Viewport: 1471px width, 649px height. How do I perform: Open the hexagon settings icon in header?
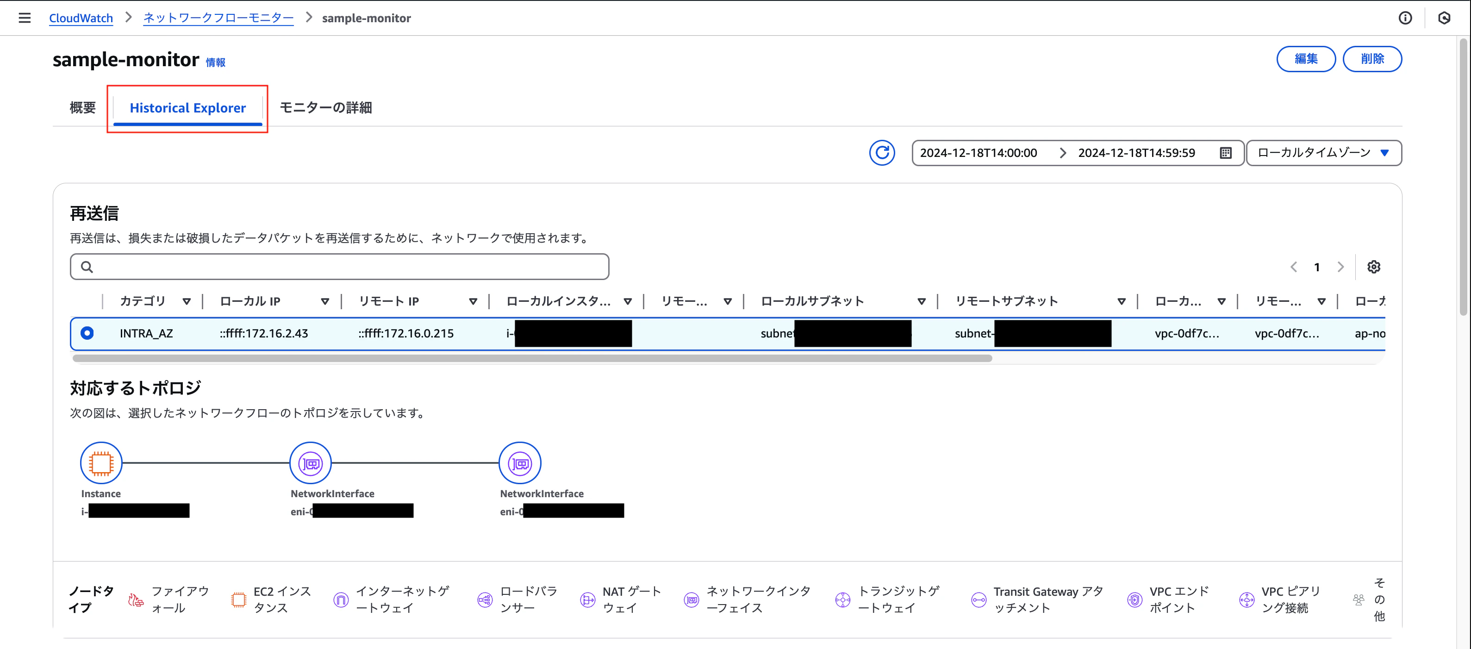pos(1444,18)
